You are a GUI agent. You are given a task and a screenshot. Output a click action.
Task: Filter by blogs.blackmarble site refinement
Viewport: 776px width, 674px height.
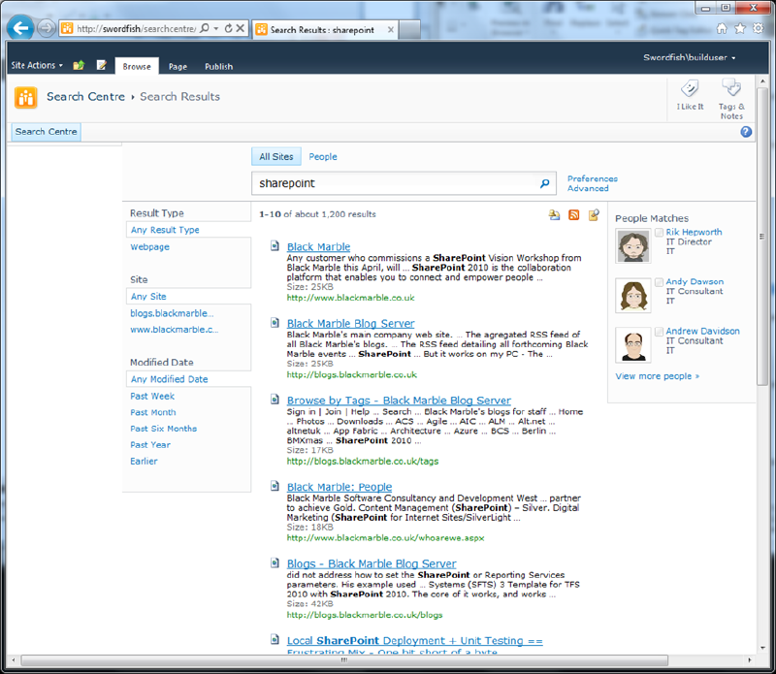pyautogui.click(x=173, y=313)
